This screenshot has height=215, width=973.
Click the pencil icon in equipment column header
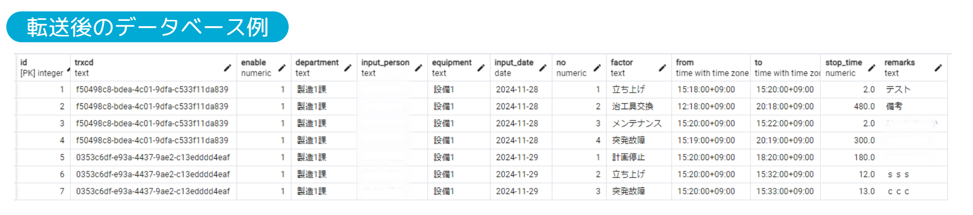coord(481,68)
